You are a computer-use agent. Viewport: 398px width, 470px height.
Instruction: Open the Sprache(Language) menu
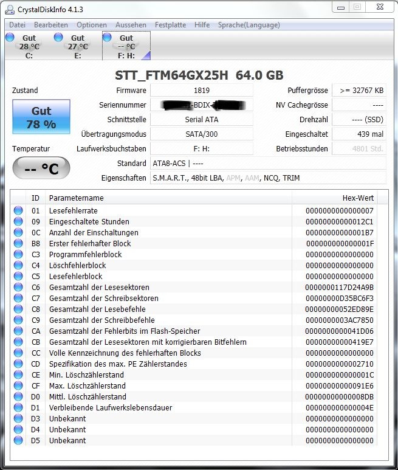(x=249, y=25)
